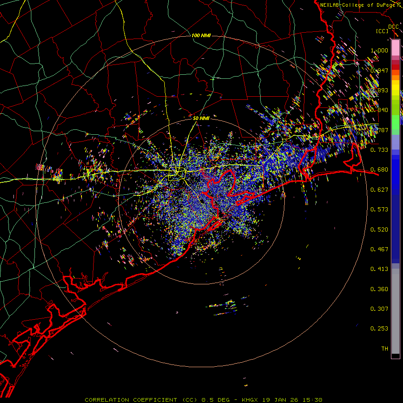The height and width of the screenshot is (403, 403).
Task: Select the 0.573 scale value
Action: tap(379, 209)
